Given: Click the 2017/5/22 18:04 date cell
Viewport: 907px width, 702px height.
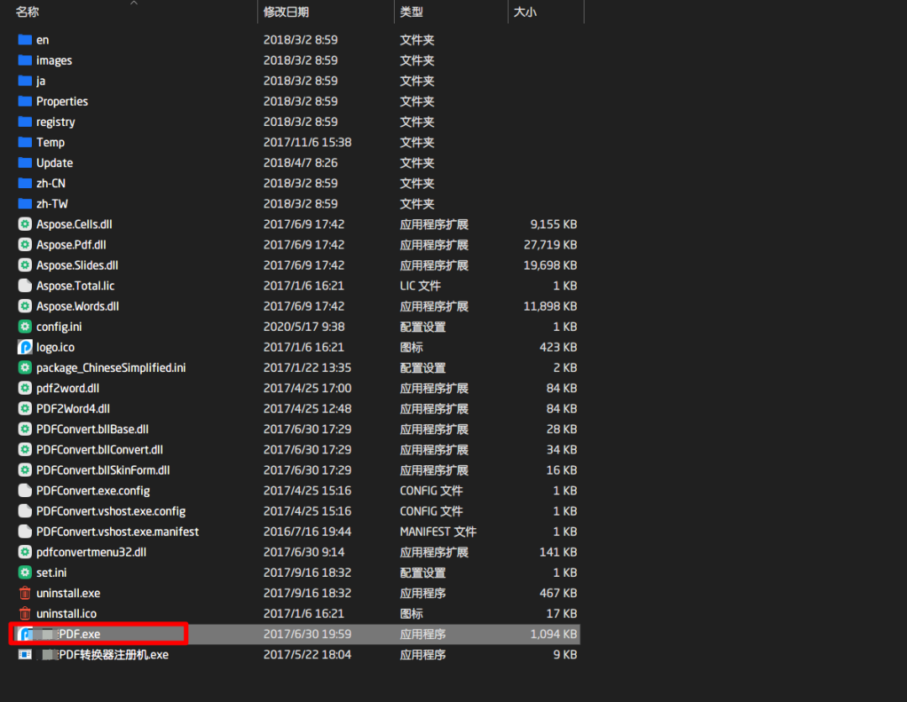Looking at the screenshot, I should 307,655.
